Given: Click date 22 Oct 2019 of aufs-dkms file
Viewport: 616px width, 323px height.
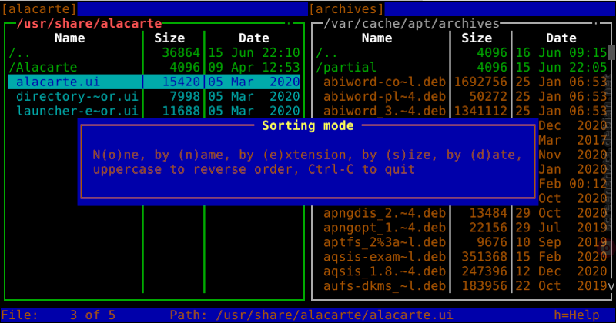Looking at the screenshot, I should [561, 285].
